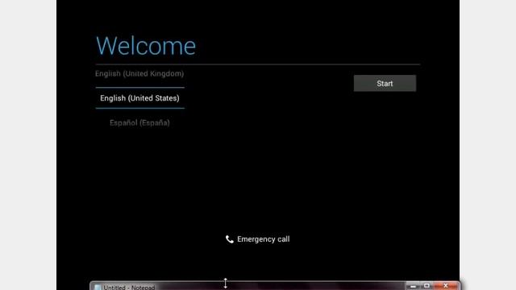Select English (United Kingdom) language
This screenshot has height=290, width=516.
coord(139,73)
